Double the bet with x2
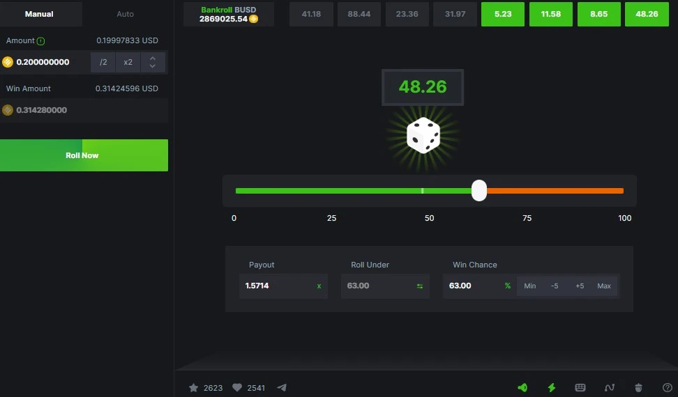Viewport: 678px width, 397px height. point(128,62)
